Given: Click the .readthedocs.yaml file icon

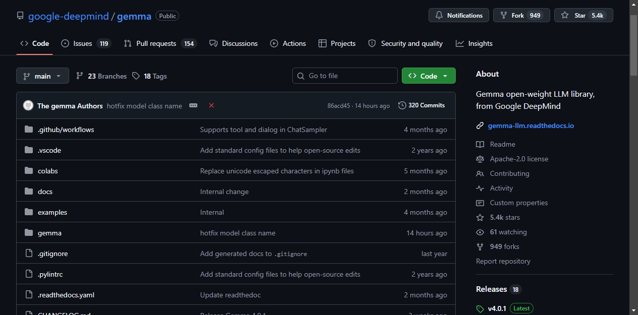Looking at the screenshot, I should click(x=29, y=295).
